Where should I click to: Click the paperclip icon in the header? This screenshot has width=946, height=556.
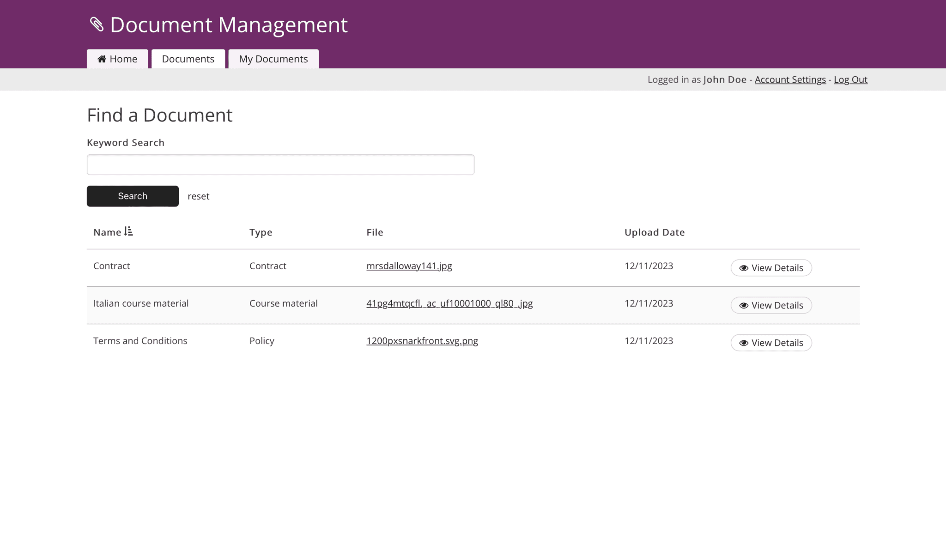97,25
